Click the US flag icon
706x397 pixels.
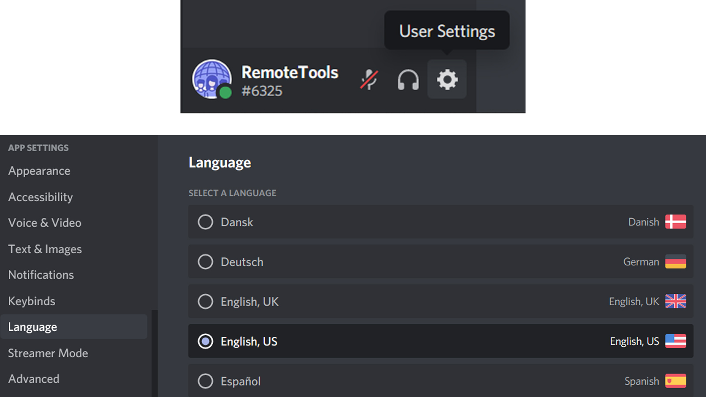(x=676, y=341)
